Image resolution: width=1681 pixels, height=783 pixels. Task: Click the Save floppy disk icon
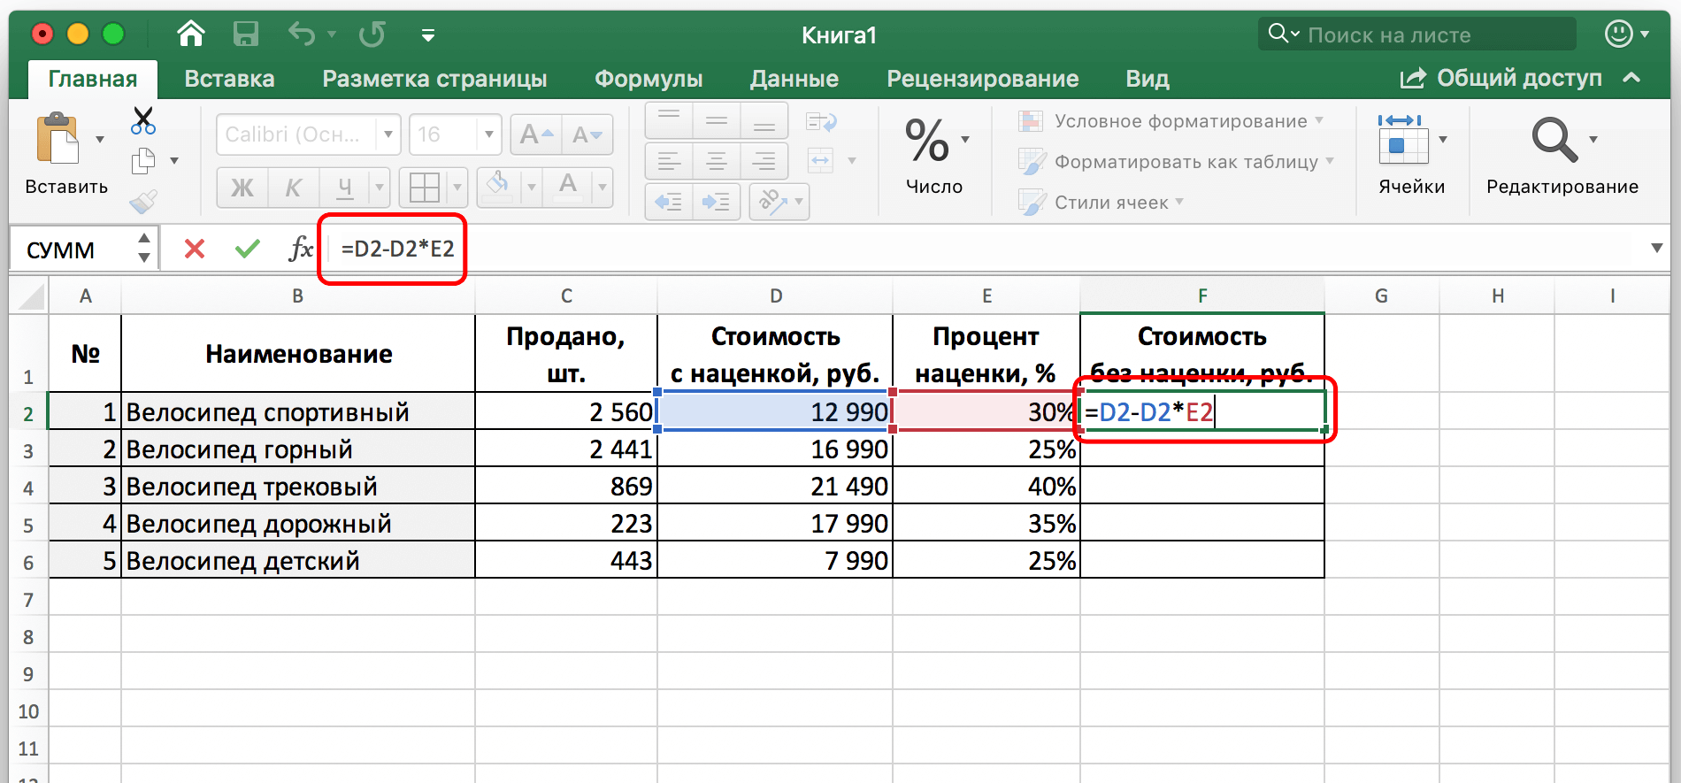(245, 35)
